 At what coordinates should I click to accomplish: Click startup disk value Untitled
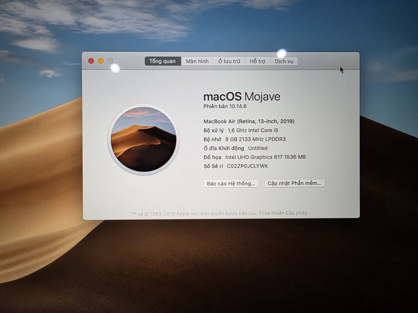point(258,148)
